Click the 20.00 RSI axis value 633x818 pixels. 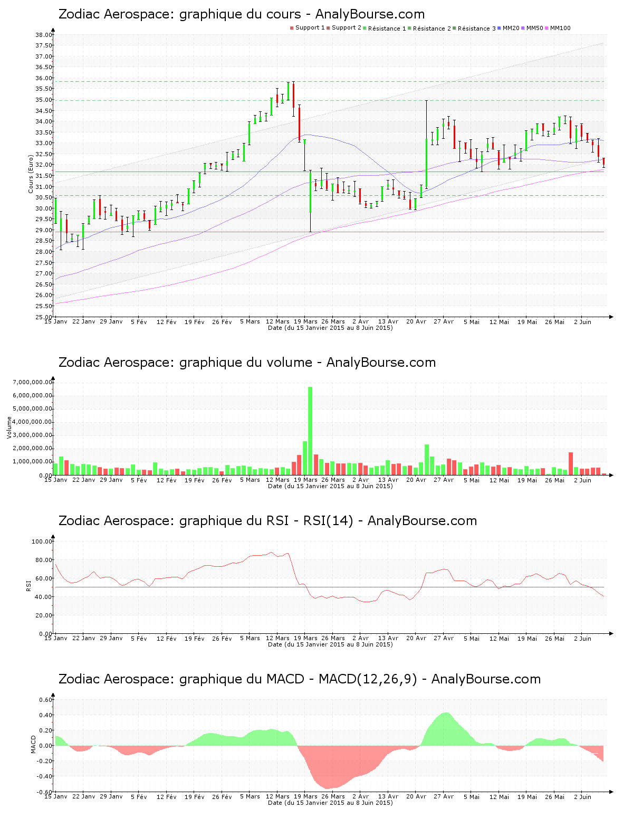point(44,615)
